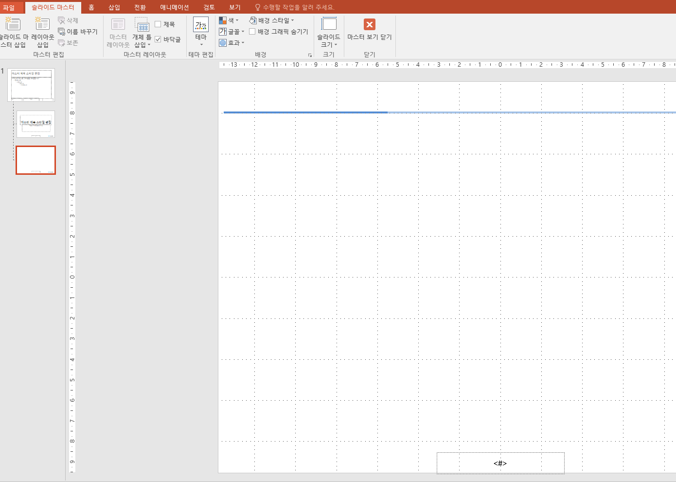Click Rename (이름 바꾸기) in the ribbon

pyautogui.click(x=78, y=32)
